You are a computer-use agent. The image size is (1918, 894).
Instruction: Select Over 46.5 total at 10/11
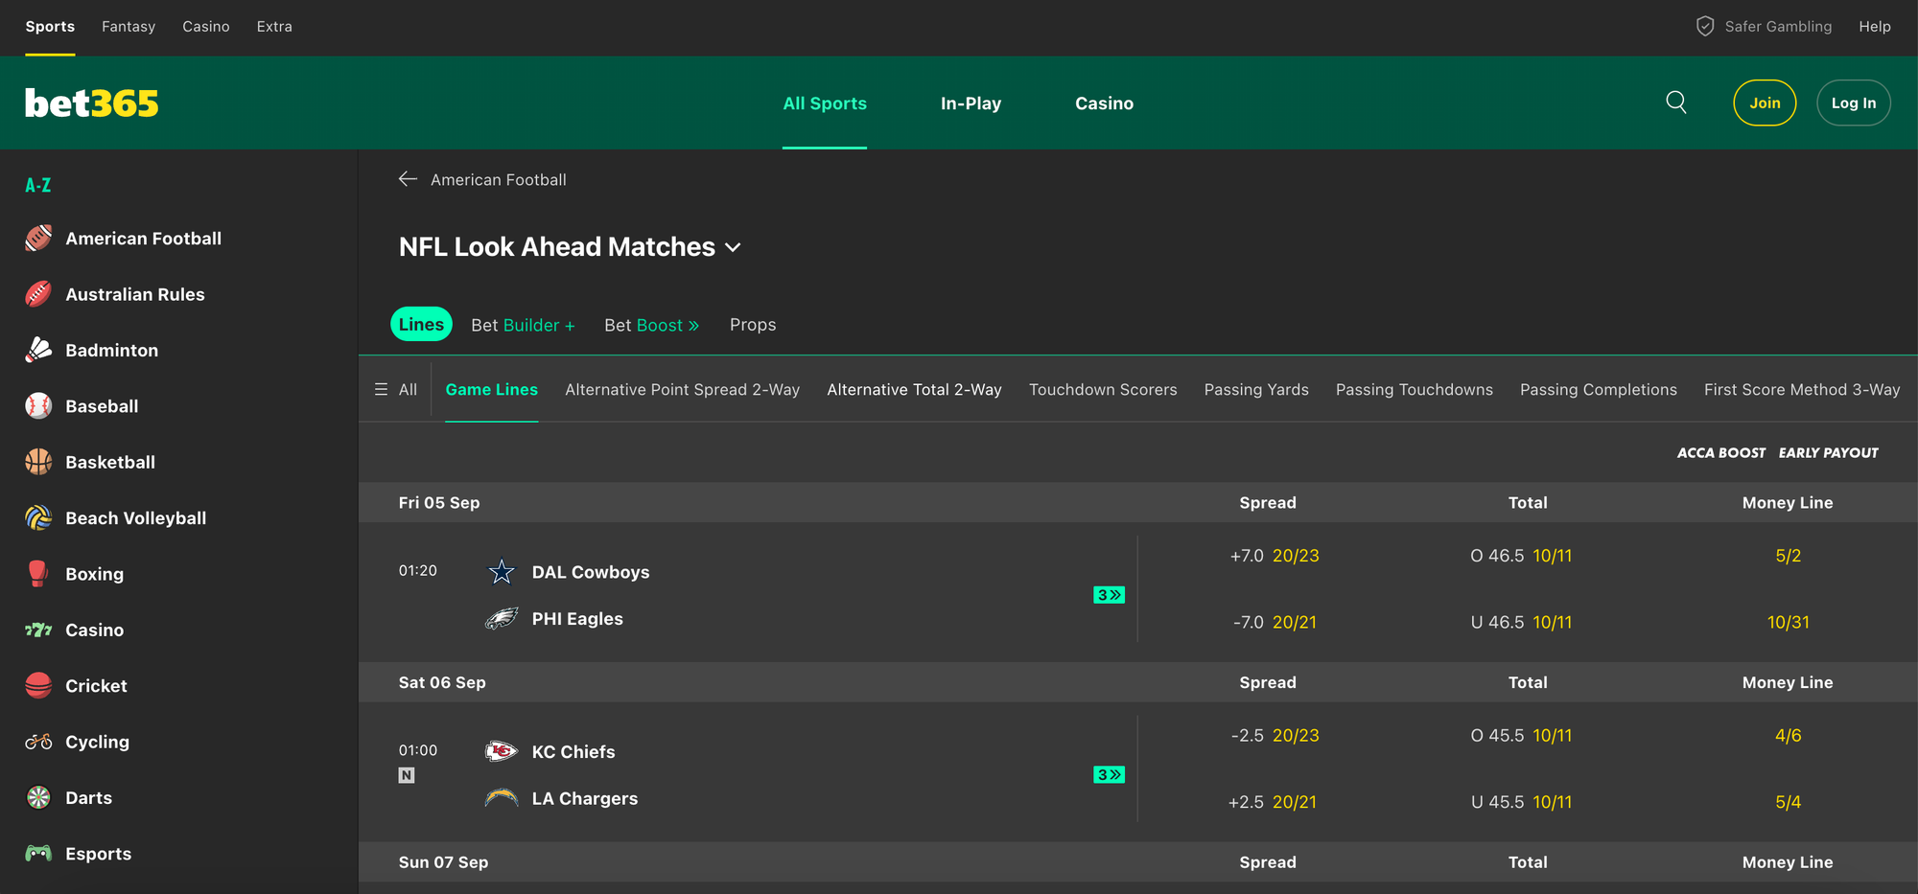pyautogui.click(x=1521, y=556)
